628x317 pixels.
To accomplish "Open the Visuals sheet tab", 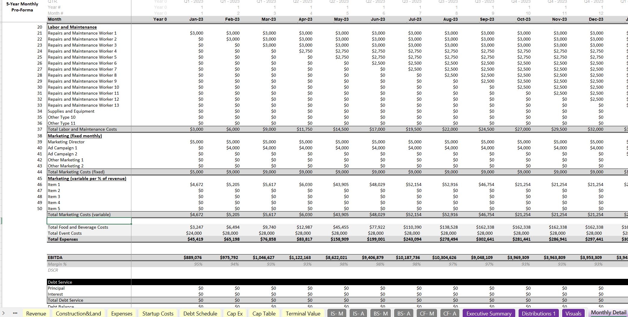I will [x=573, y=313].
